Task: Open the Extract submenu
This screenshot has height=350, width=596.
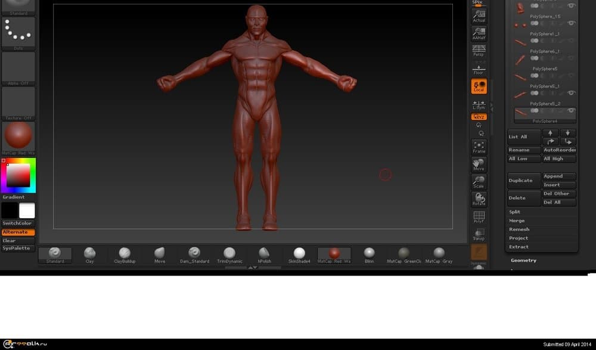Action: pos(519,247)
